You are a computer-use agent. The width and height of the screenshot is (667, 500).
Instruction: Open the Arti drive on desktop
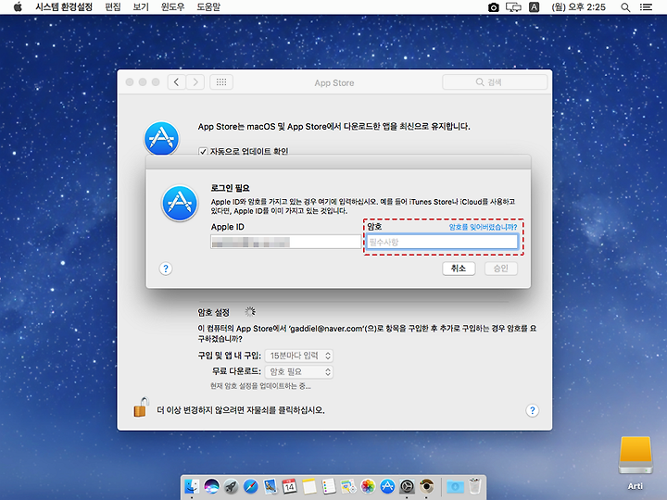[636, 456]
